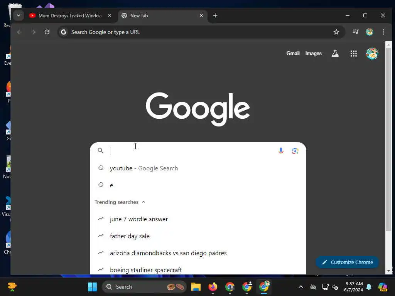The height and width of the screenshot is (296, 395).
Task: Select "father day sale" trending search
Action: pyautogui.click(x=198, y=236)
